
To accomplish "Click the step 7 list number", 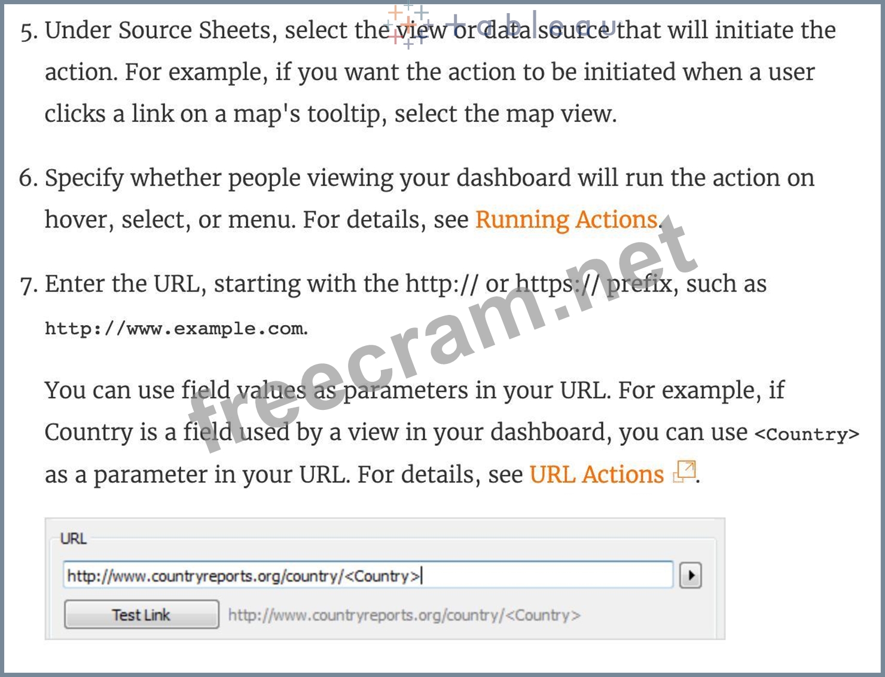I will (x=28, y=284).
